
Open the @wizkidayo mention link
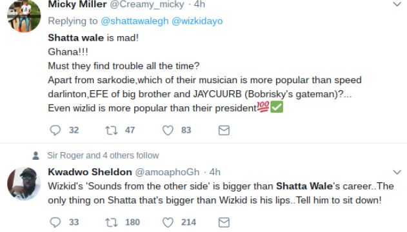(x=197, y=21)
